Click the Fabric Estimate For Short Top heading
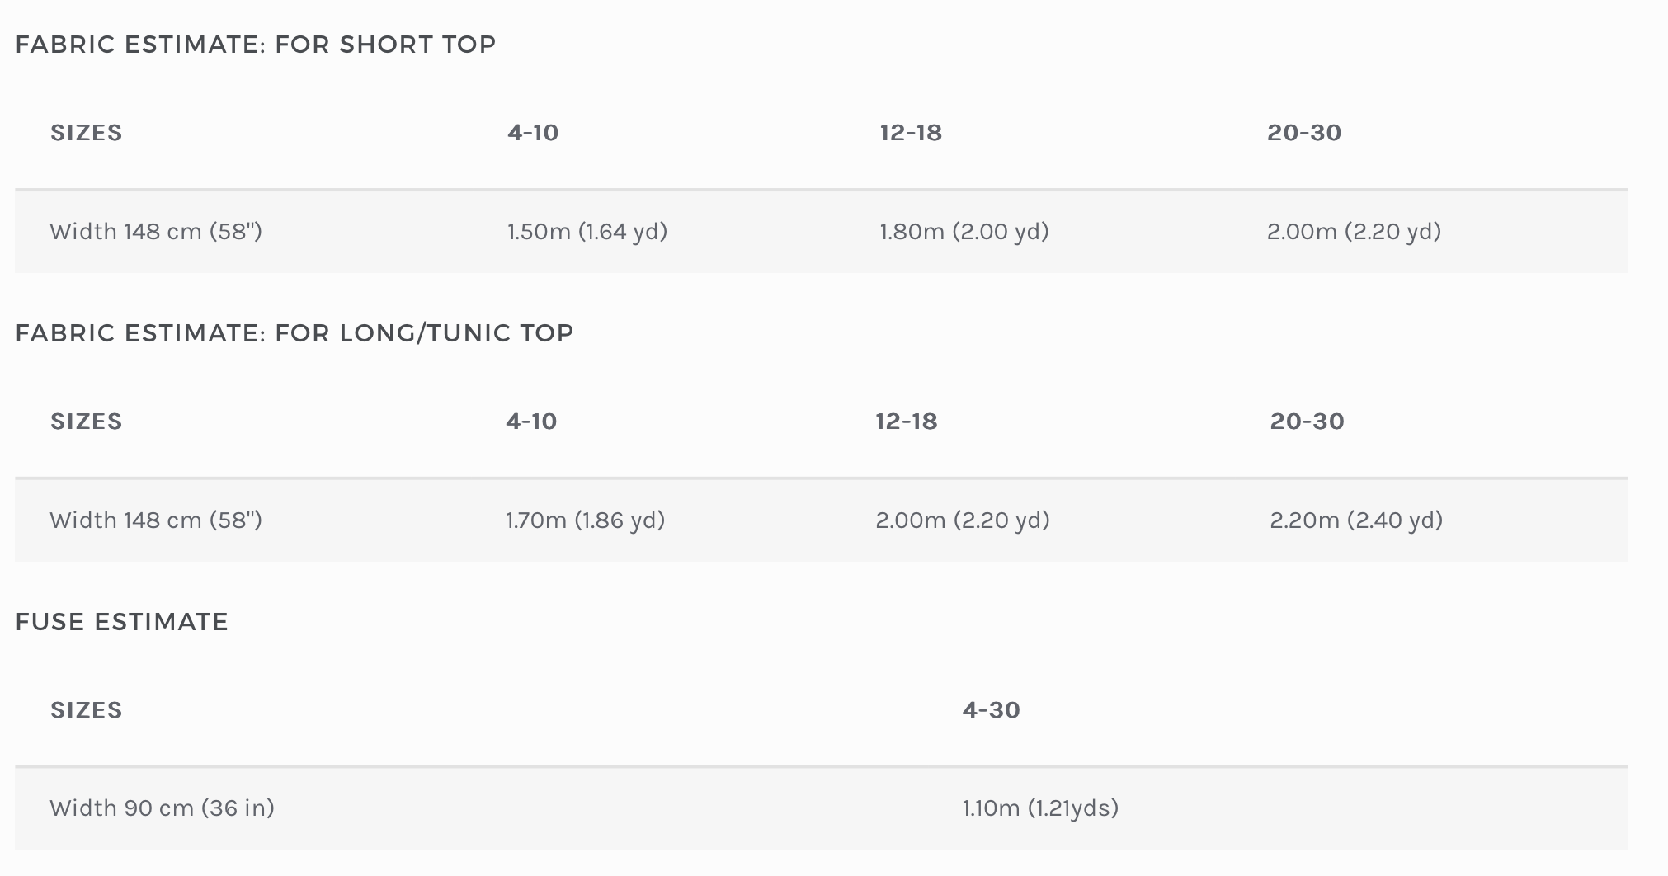1668x876 pixels. coord(256,44)
